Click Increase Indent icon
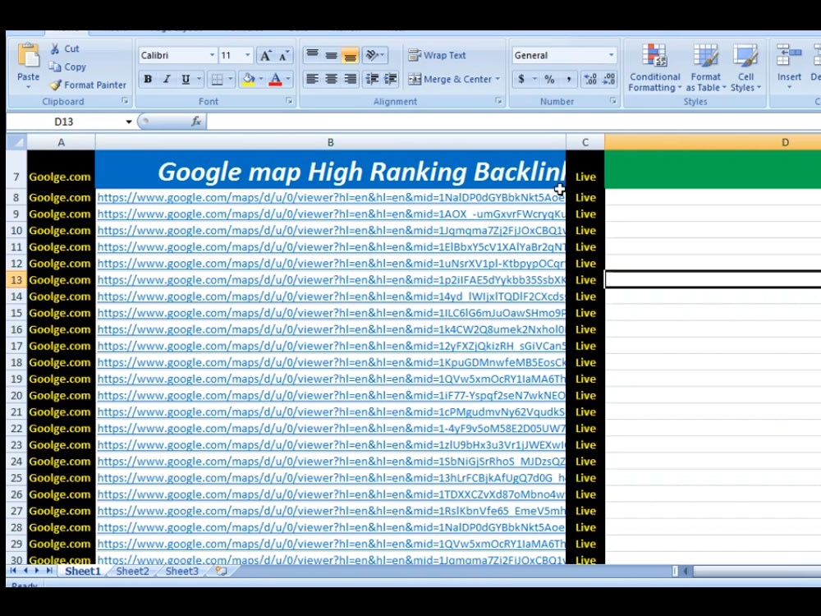 (391, 79)
